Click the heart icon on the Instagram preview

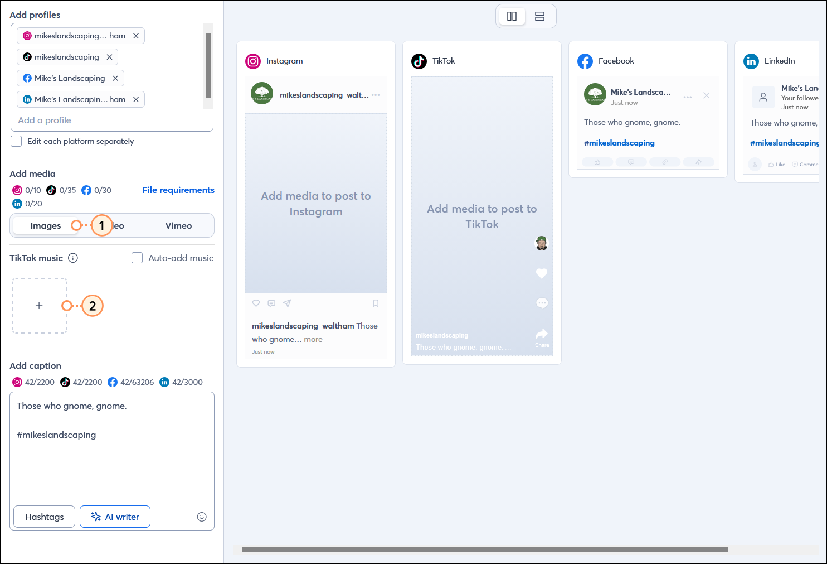[x=256, y=303]
